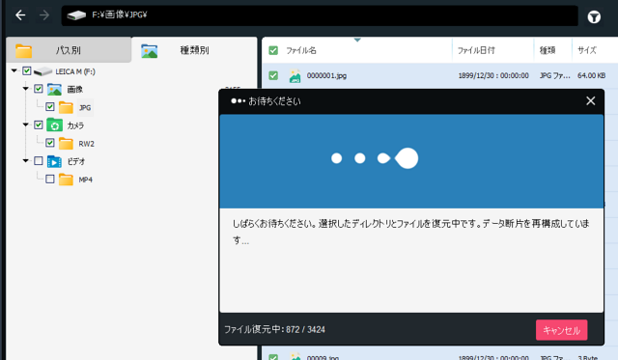The width and height of the screenshot is (618, 360).
Task: Go back with the left arrow
Action: click(x=20, y=15)
